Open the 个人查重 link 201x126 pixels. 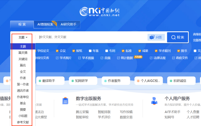[x=193, y=112]
